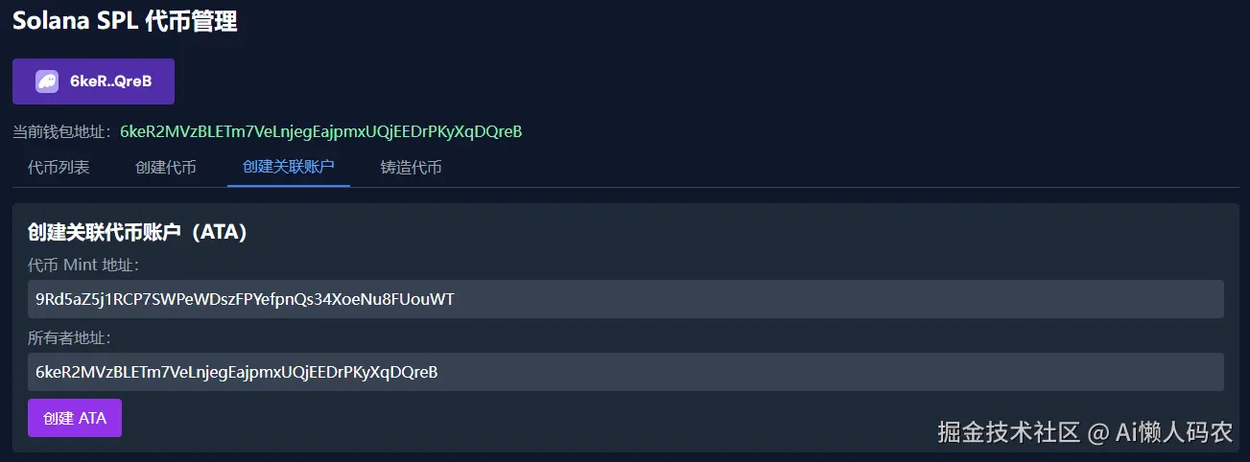Click the 当前钱包地址 label
Viewport: 1250px width, 462px height.
pos(62,131)
